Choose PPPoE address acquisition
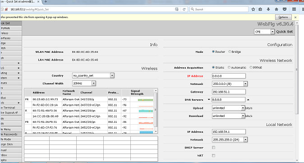Viewport: 304px width, 163px height. tap(251, 67)
